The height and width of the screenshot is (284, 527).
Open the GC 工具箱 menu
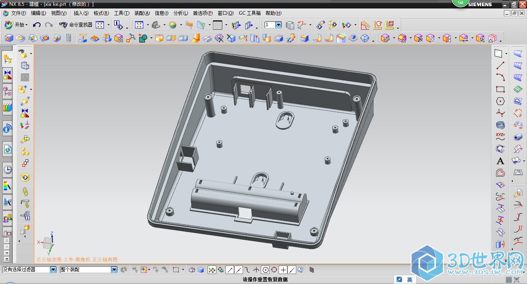pos(250,13)
